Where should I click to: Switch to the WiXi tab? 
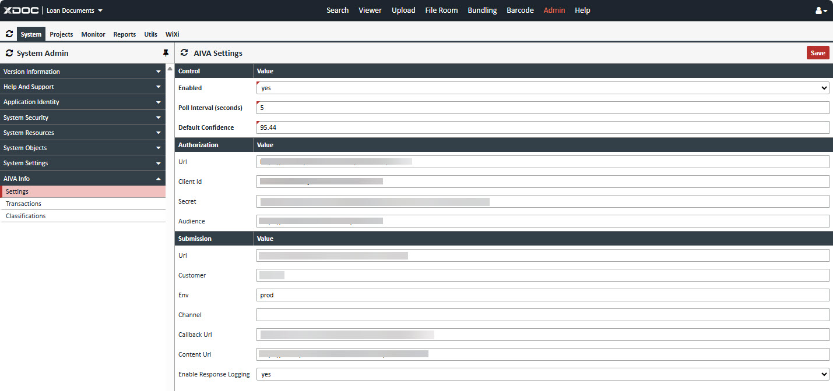[x=172, y=34]
